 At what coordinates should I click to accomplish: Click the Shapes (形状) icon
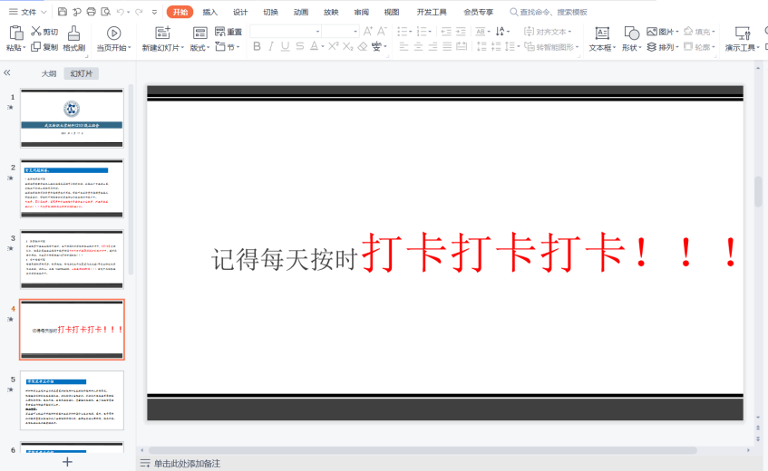pyautogui.click(x=631, y=39)
